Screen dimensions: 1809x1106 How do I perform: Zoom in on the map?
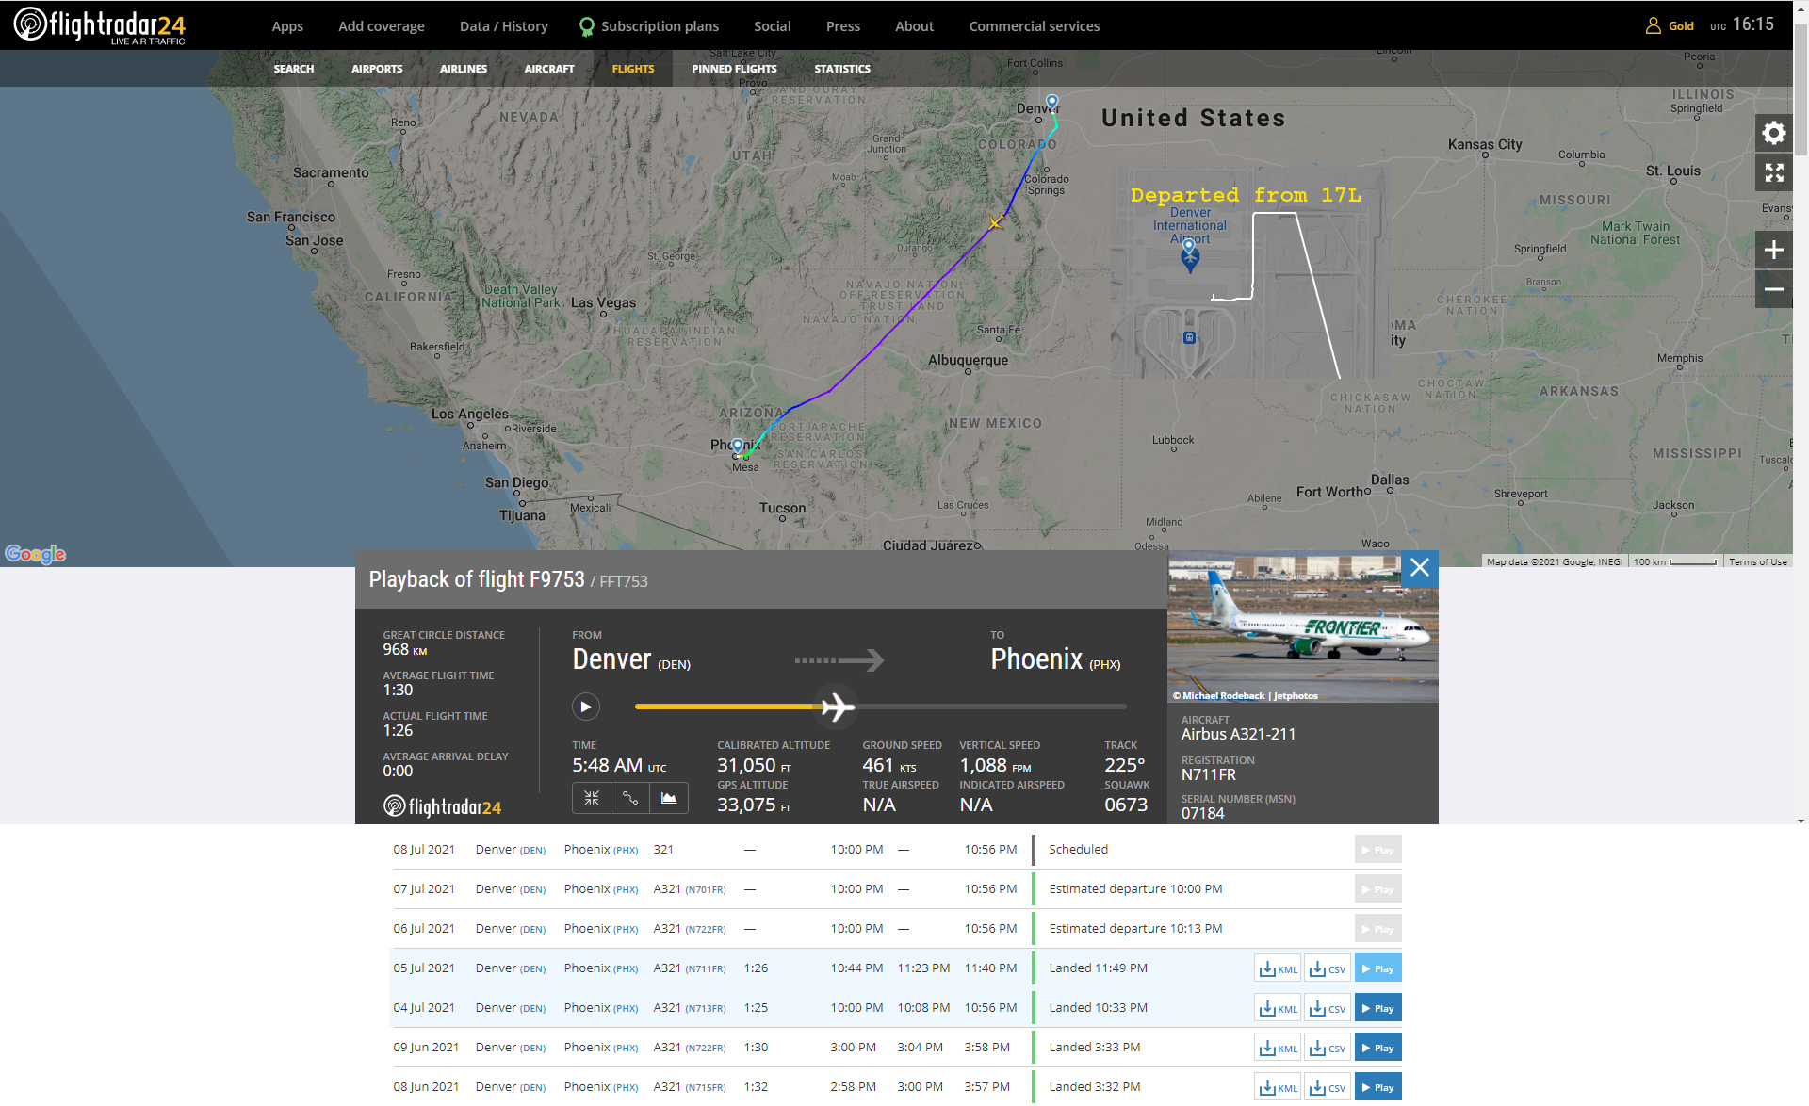(1773, 251)
